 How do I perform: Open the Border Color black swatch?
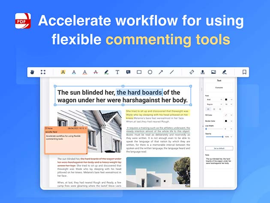click(226, 121)
